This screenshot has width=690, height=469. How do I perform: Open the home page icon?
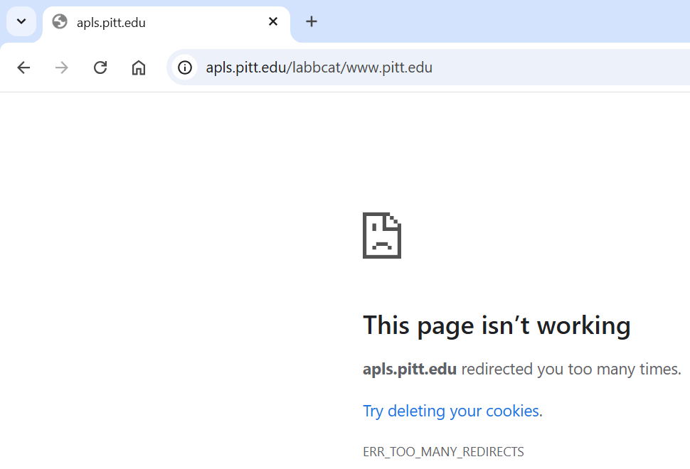(x=139, y=68)
